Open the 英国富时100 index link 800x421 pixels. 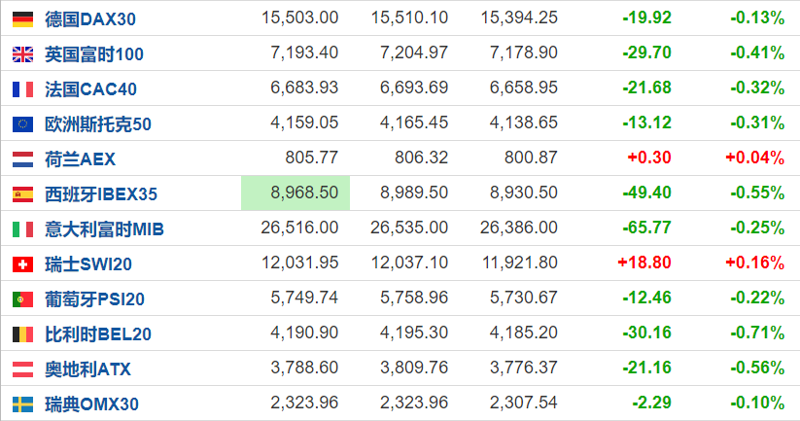pos(94,54)
